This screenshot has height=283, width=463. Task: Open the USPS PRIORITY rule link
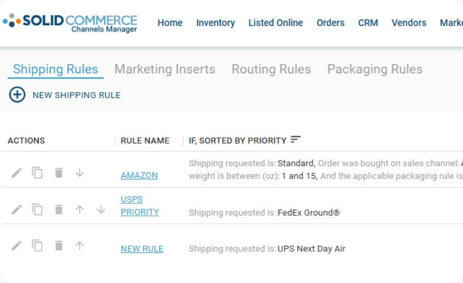click(140, 206)
